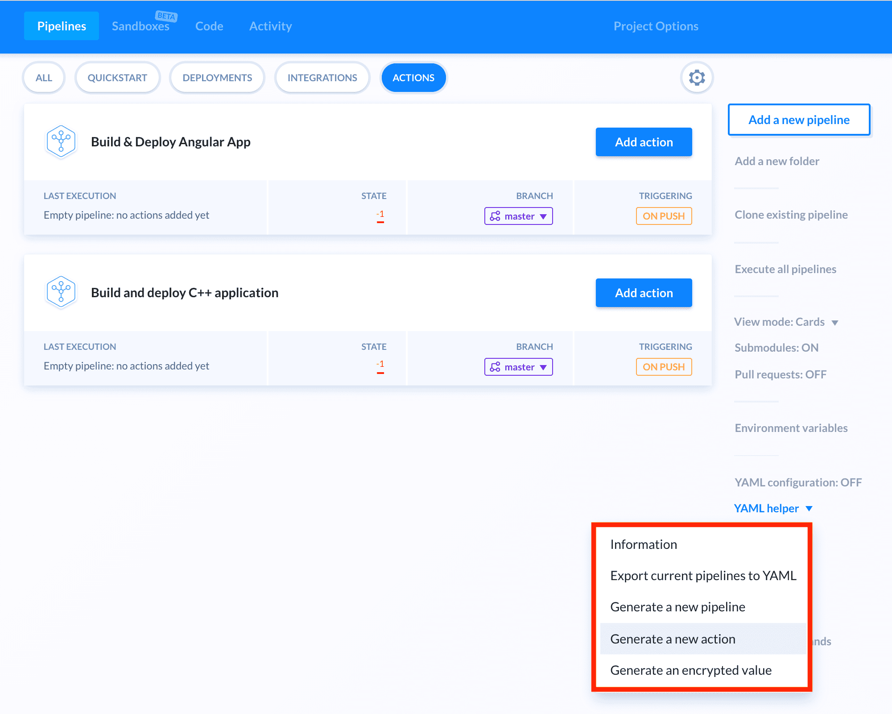Click Add a new pipeline option
This screenshot has width=892, height=714.
pos(799,119)
